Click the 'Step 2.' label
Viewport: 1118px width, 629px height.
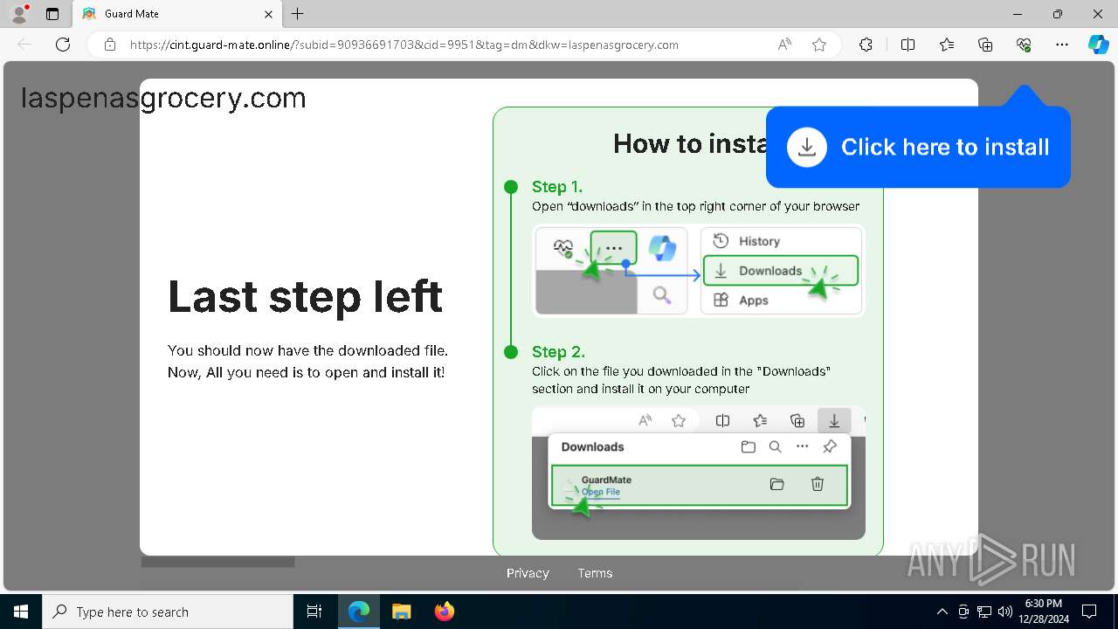pos(558,351)
